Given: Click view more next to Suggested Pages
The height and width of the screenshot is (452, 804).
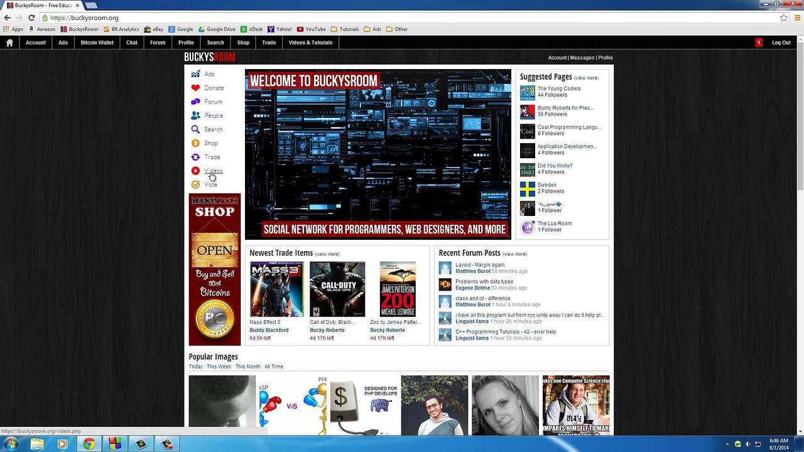Looking at the screenshot, I should (x=586, y=78).
